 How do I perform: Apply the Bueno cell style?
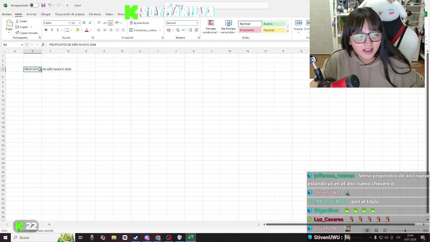tap(273, 24)
